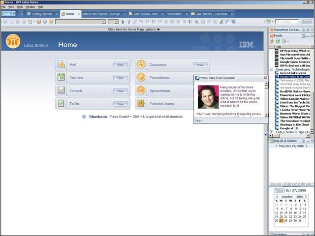The width and height of the screenshot is (315, 236).
Task: Switch to About Jim Rapoza - Design tab
Action: coord(101,14)
